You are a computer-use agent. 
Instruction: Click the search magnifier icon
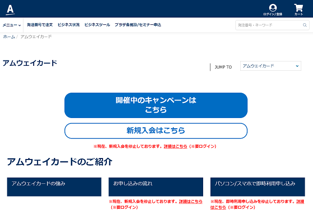coord(305,25)
